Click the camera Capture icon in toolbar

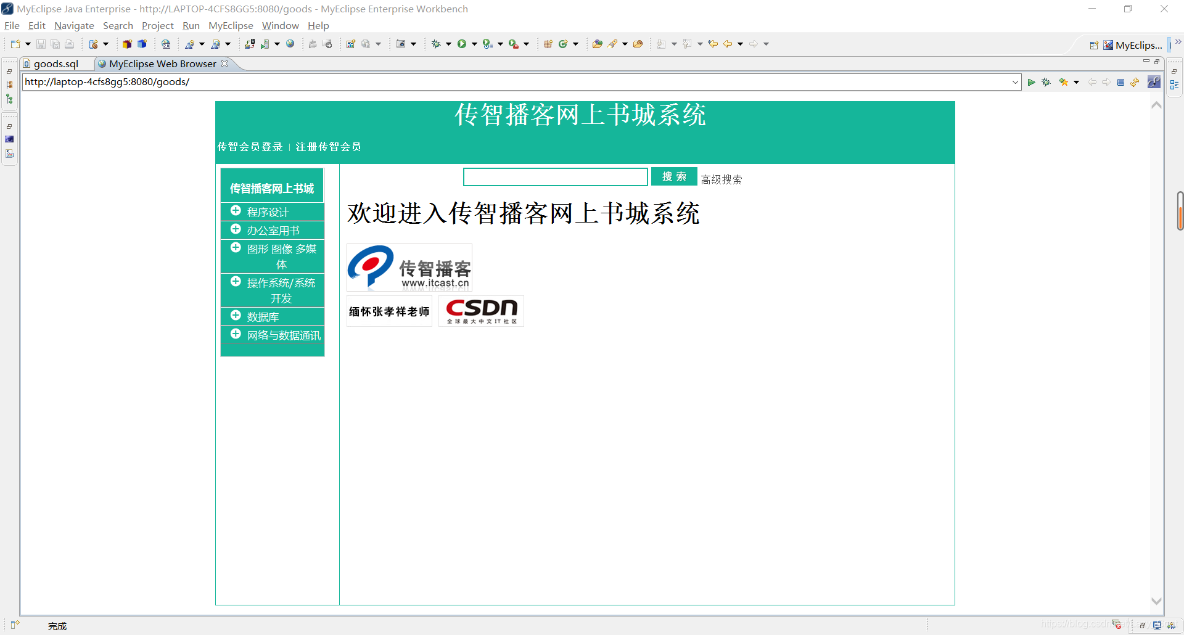click(401, 44)
